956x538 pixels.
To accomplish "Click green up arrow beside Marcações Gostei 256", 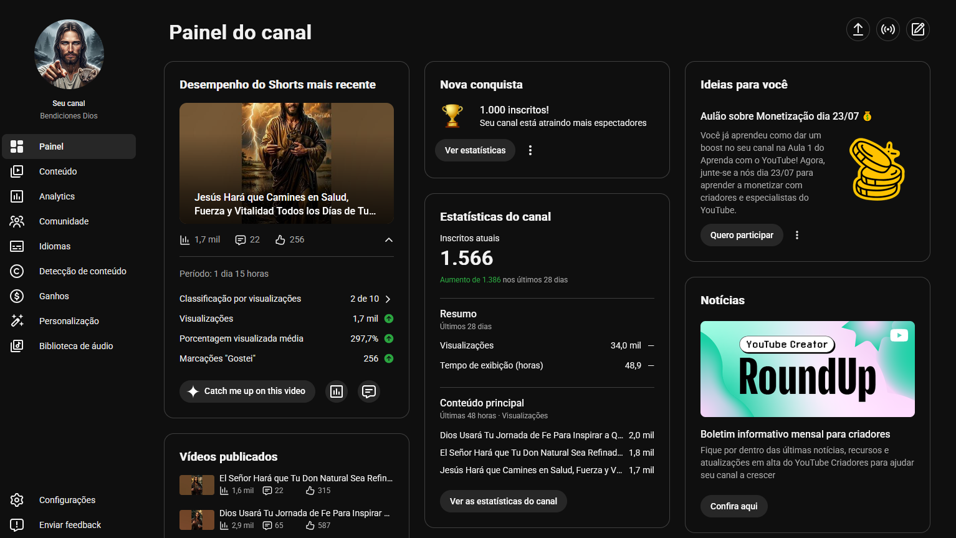I will [389, 358].
